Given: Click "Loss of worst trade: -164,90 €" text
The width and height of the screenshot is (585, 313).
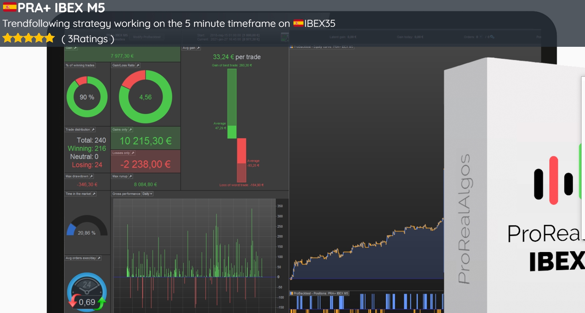Looking at the screenshot, I should [242, 185].
